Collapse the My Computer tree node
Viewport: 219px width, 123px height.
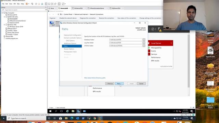tap(2, 13)
